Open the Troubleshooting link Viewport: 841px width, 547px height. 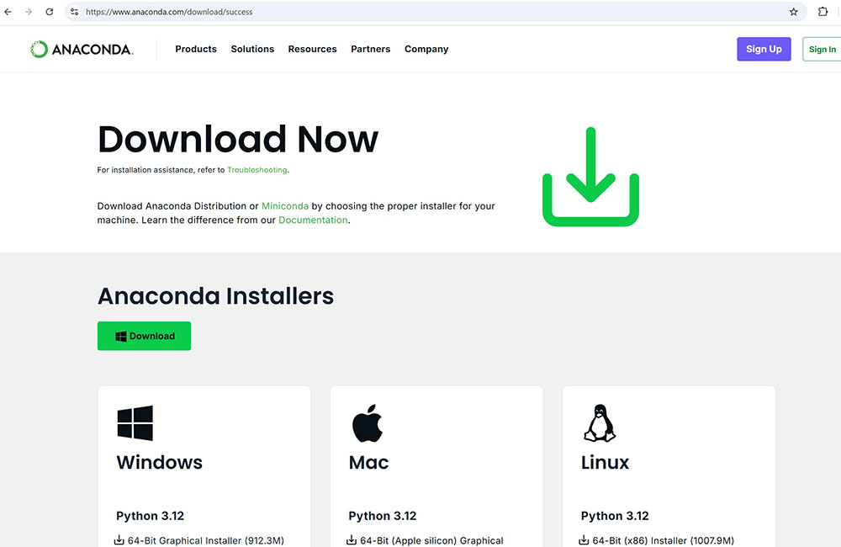pos(257,170)
